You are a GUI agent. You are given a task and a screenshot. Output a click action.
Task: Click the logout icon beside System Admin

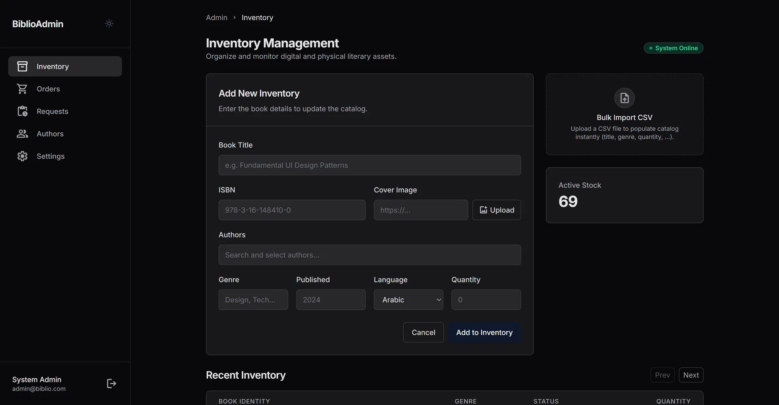(112, 383)
